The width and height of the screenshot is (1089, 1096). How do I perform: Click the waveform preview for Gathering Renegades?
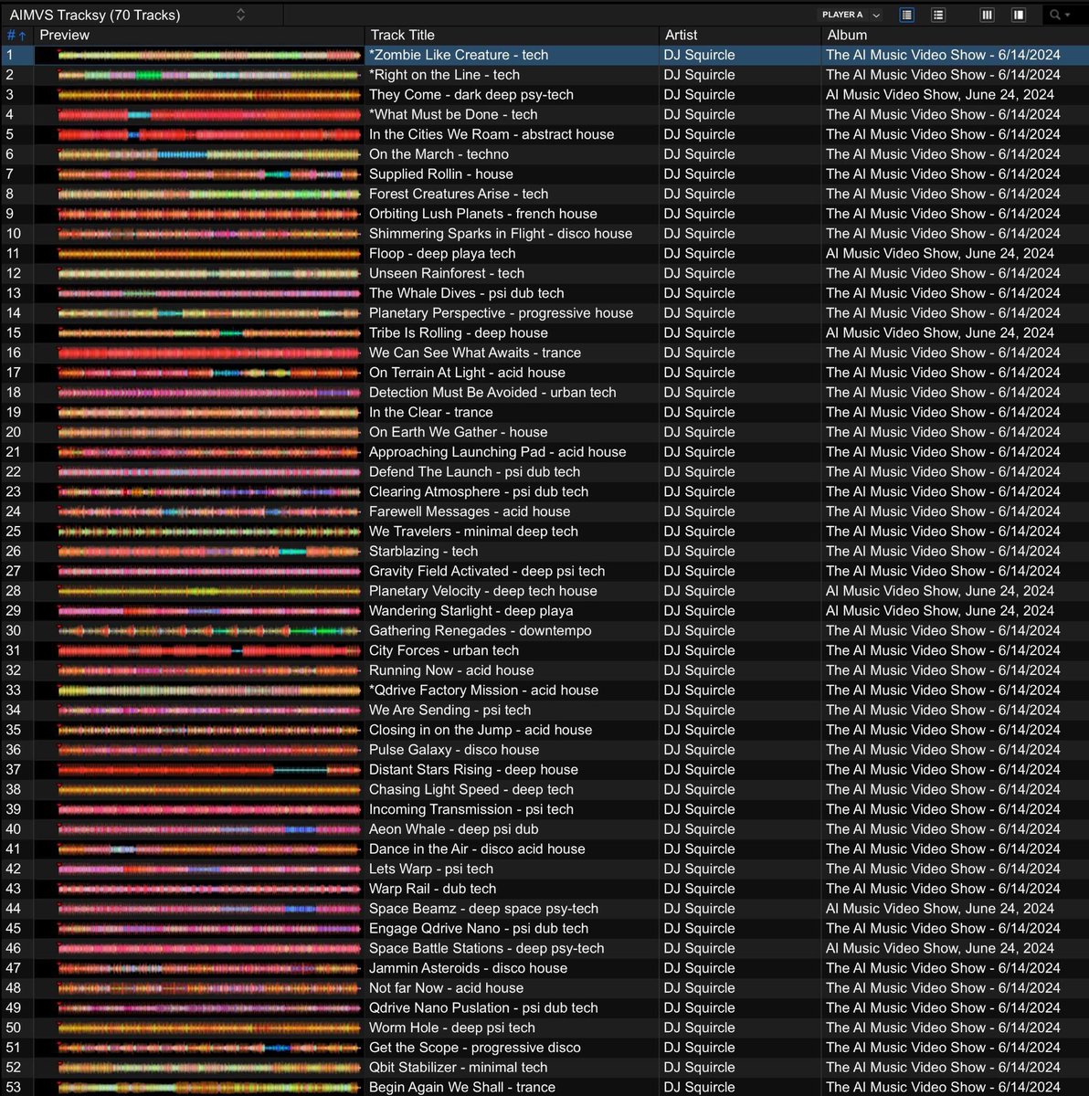click(208, 631)
